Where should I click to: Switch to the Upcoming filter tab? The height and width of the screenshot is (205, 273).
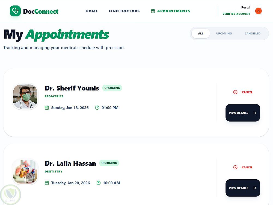pyautogui.click(x=224, y=34)
